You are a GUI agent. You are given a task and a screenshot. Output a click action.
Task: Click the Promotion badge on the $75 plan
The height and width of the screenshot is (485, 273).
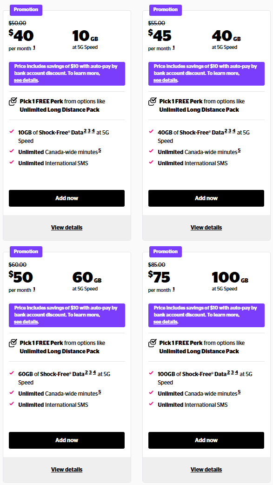(x=165, y=251)
